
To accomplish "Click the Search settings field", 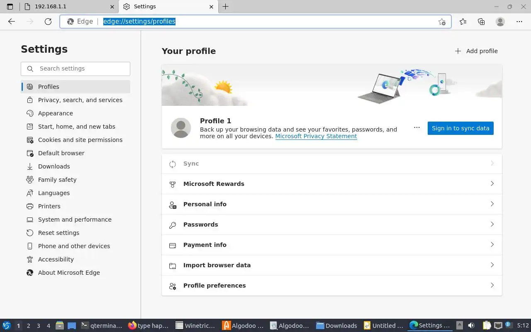I will pos(76,68).
